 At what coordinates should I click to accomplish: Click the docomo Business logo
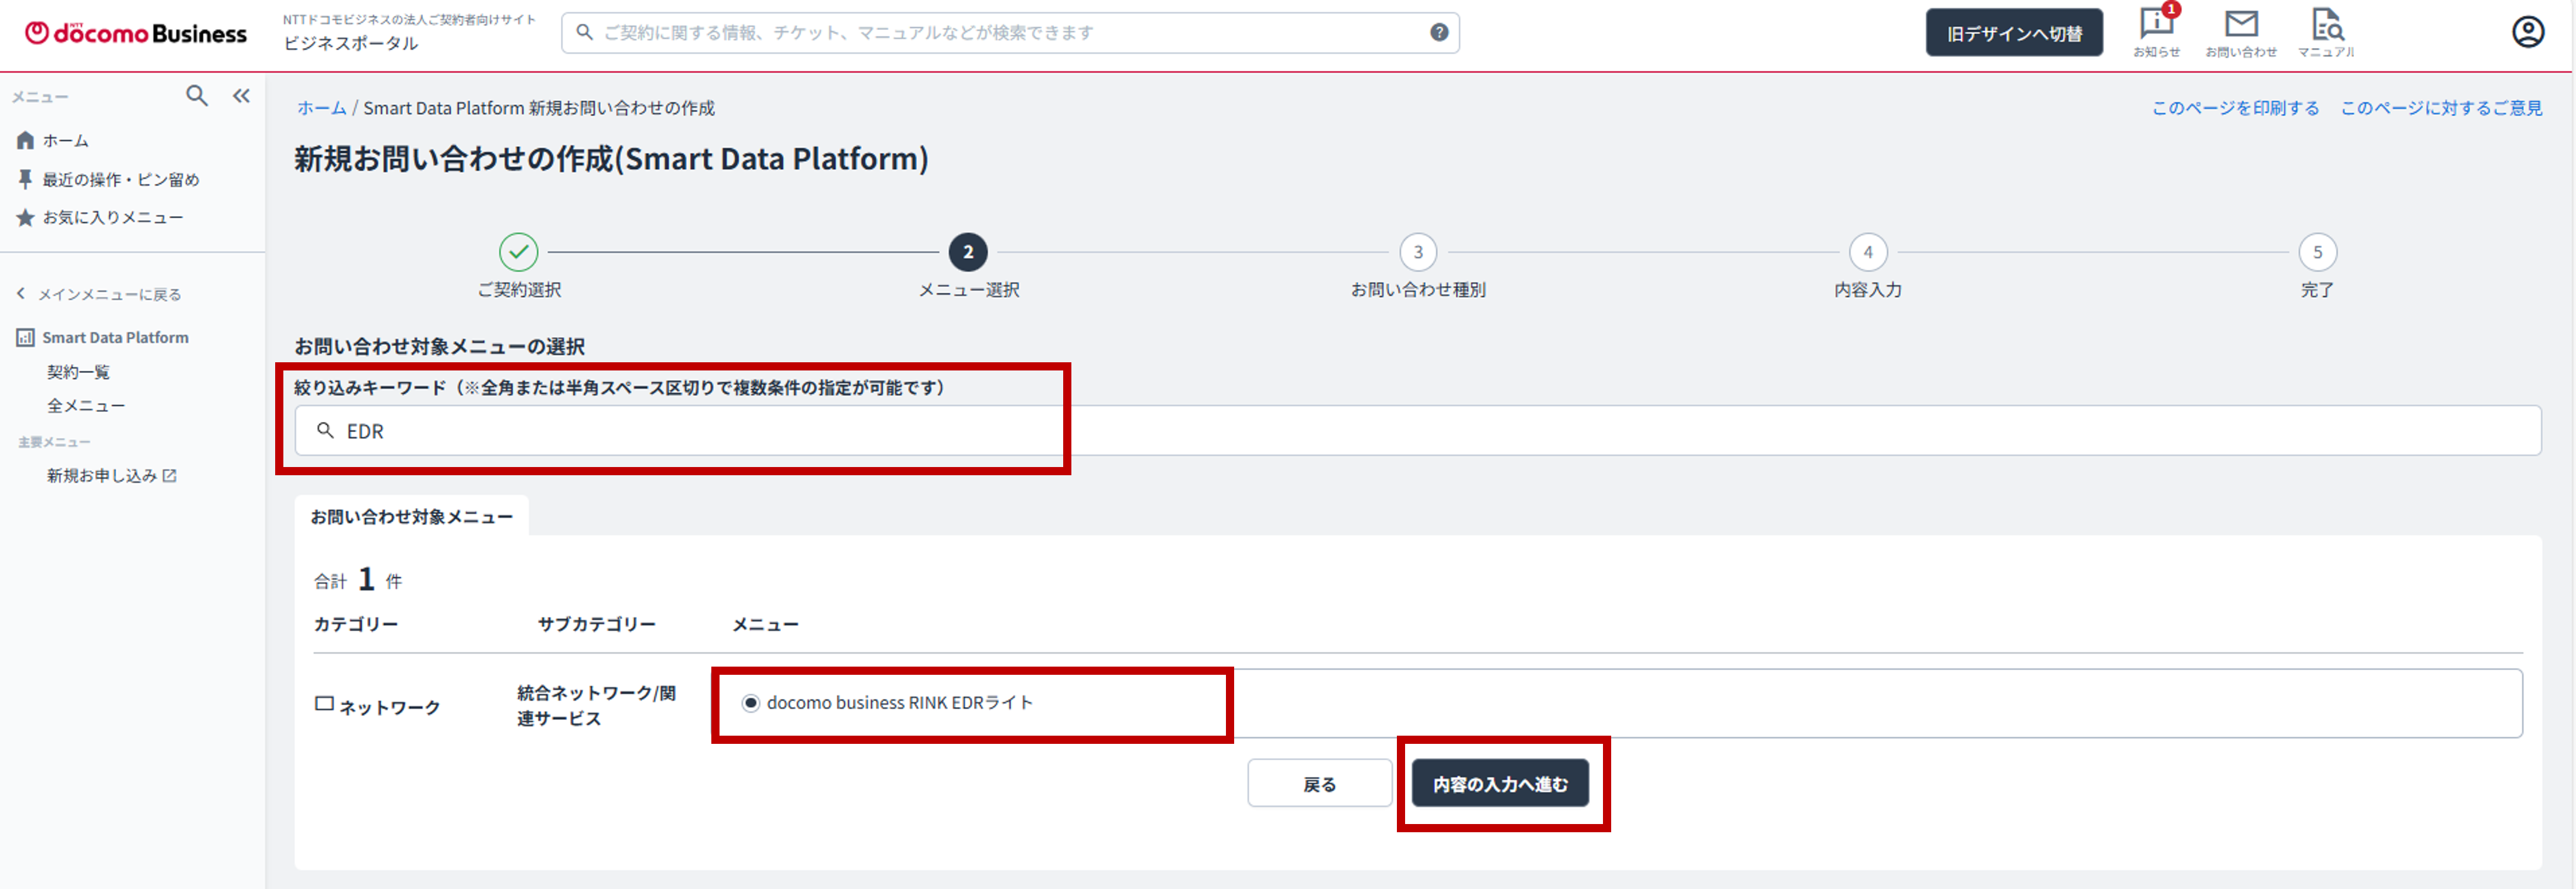click(x=136, y=33)
